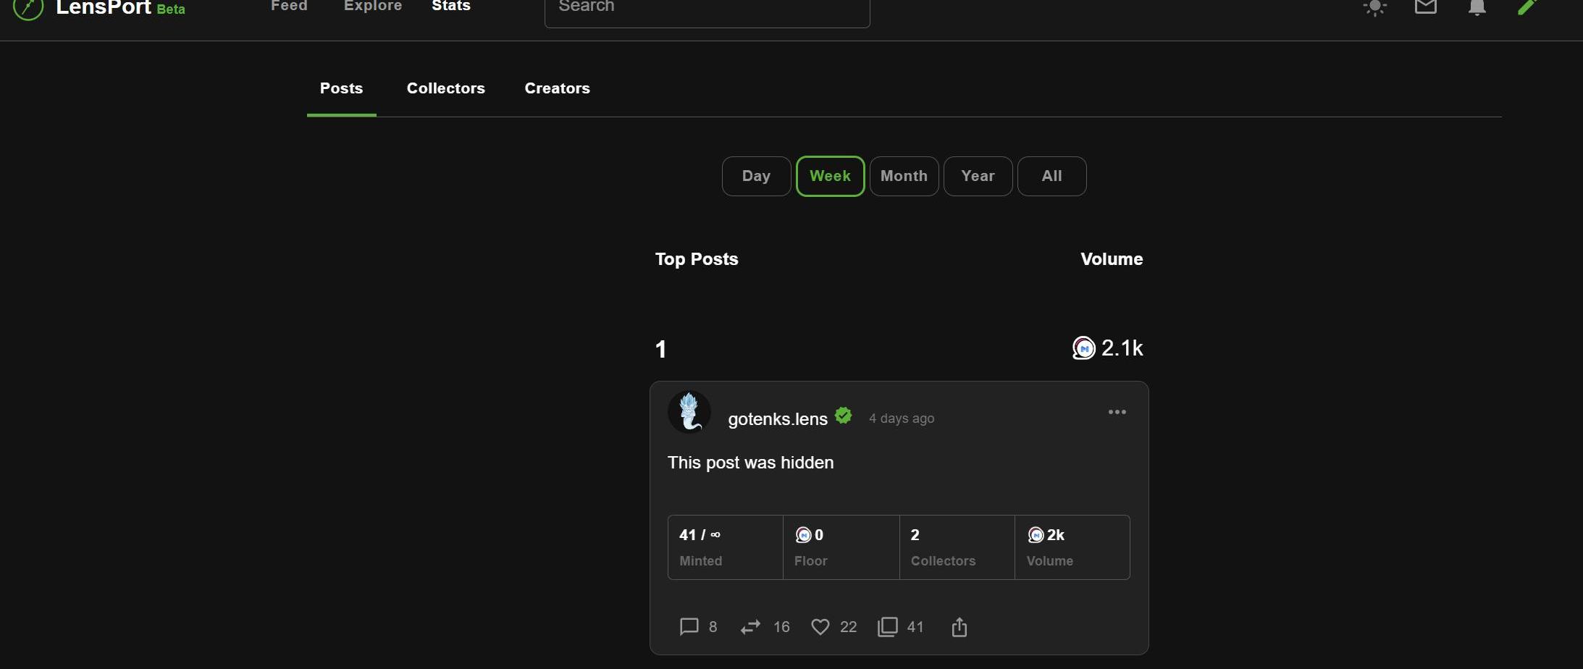The height and width of the screenshot is (669, 1583).
Task: Select the Year time range filter
Action: pos(978,176)
